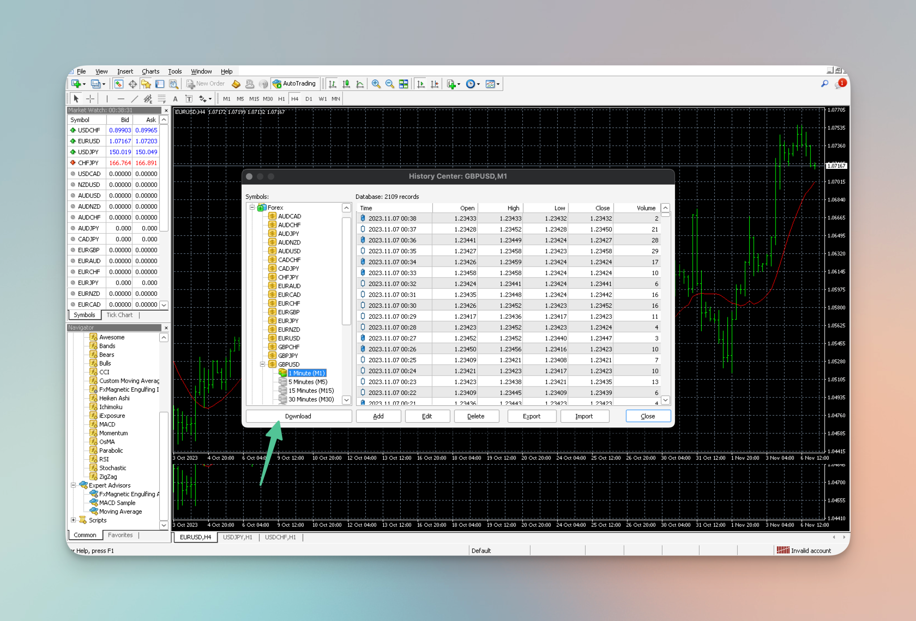Switch to the USDJPY,H1 chart tab
Screen dimensions: 916x621
click(x=237, y=537)
